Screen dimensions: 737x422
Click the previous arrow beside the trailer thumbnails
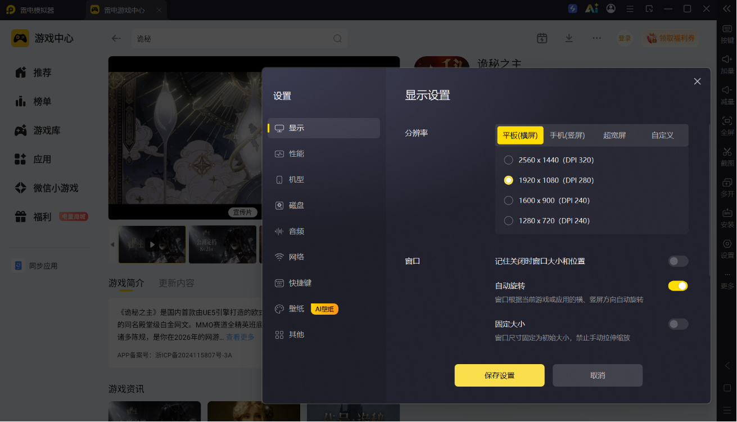pyautogui.click(x=112, y=244)
